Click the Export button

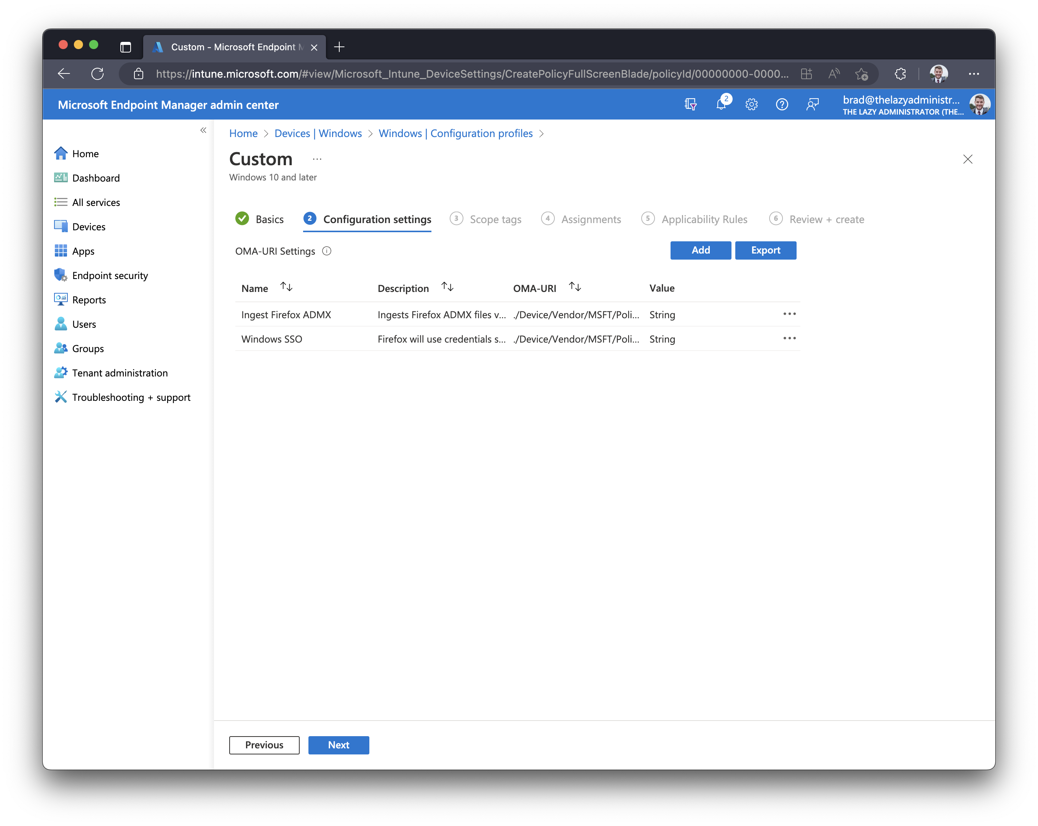pos(765,250)
